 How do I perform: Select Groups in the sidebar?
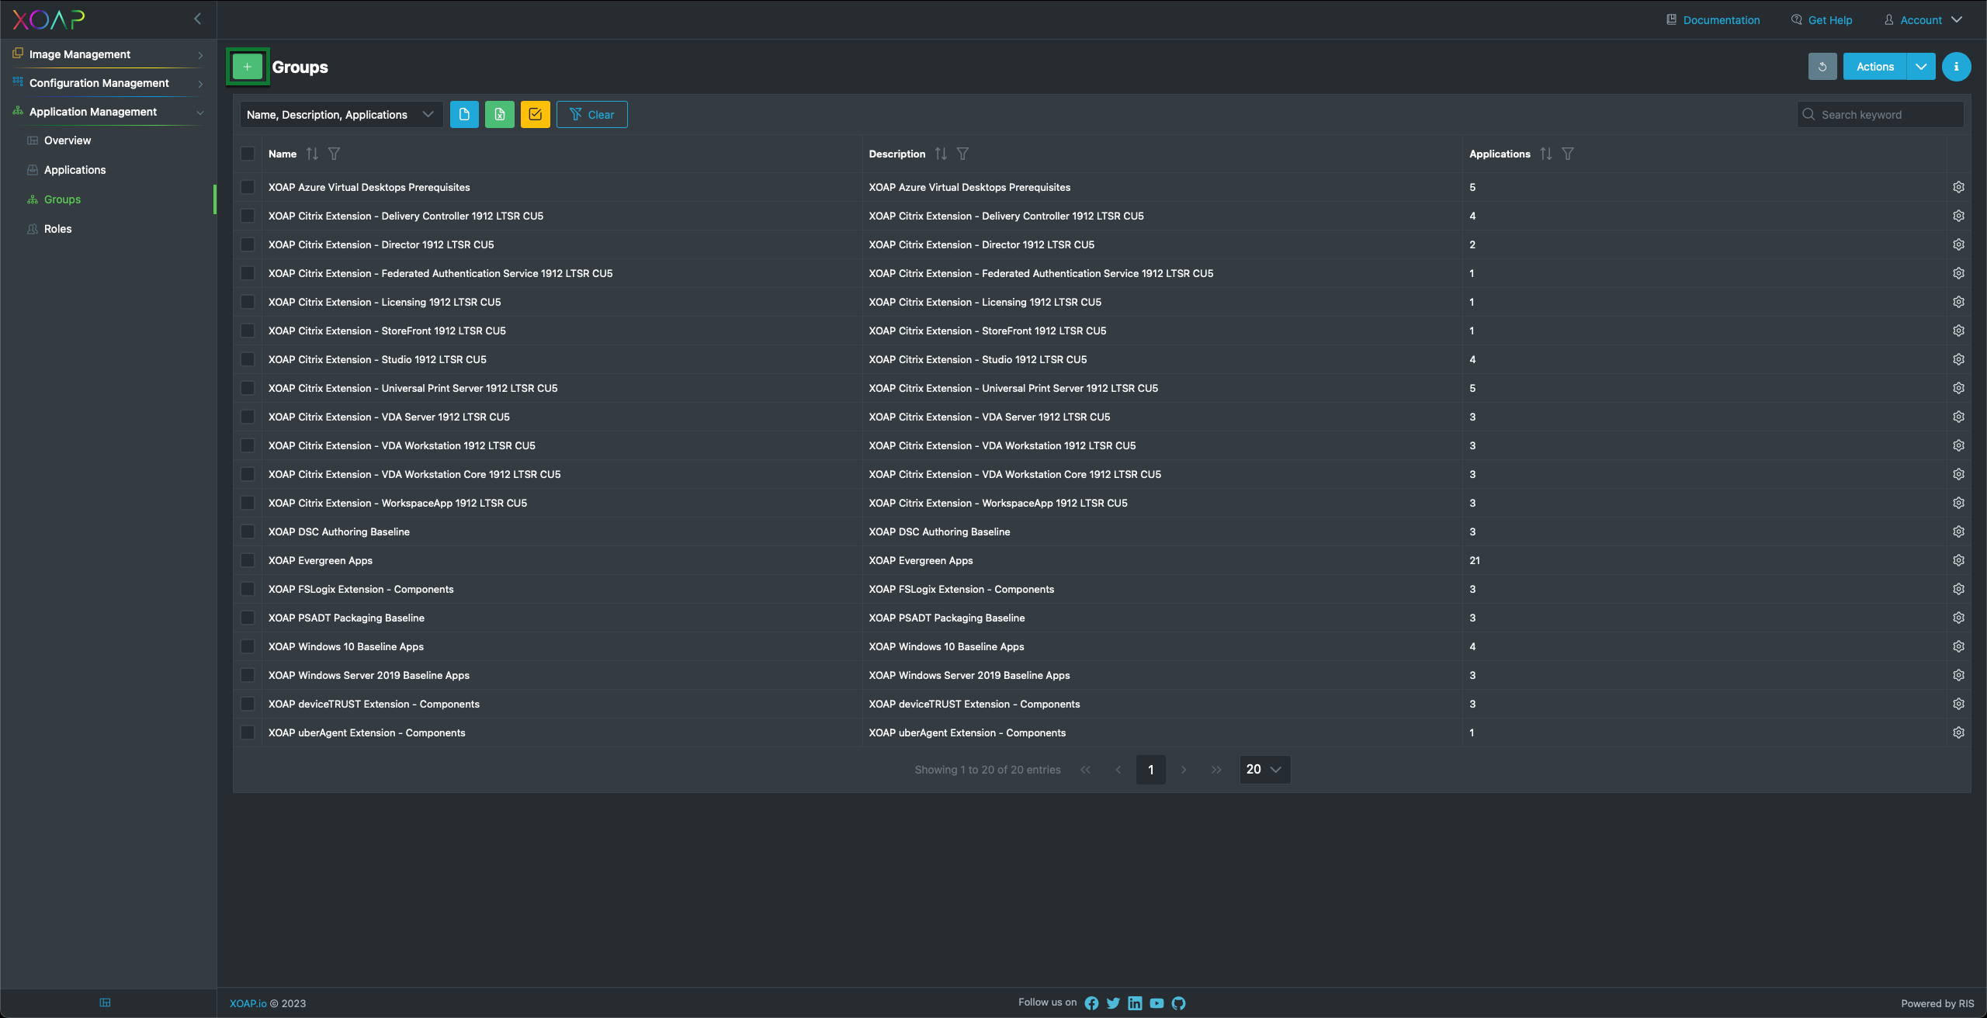(62, 199)
